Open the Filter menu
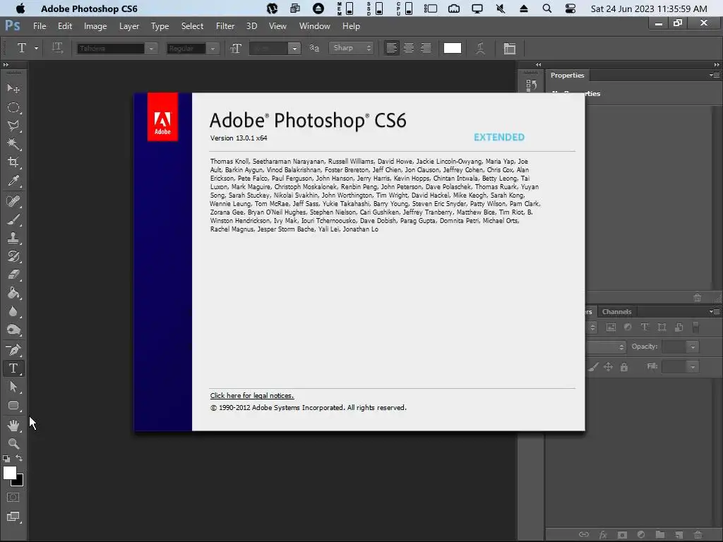Screen dimensions: 723x542 pos(225,26)
